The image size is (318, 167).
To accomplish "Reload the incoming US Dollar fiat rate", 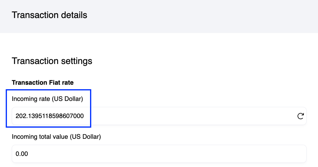I will 300,116.
